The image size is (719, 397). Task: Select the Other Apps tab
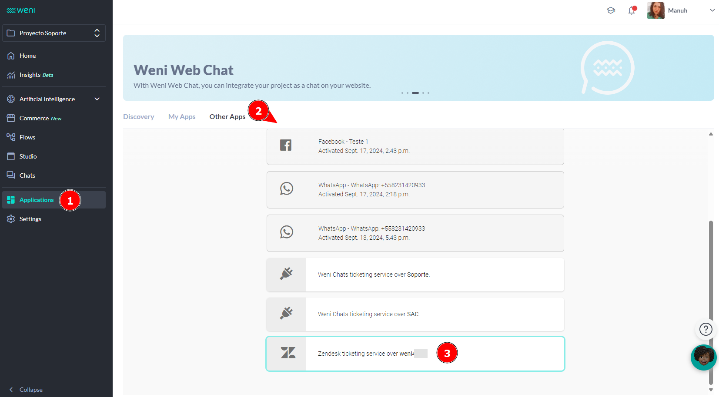(227, 117)
